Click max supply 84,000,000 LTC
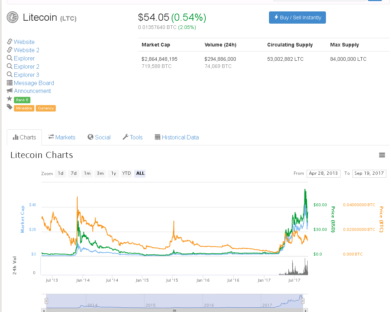The height and width of the screenshot is (312, 391). tap(348, 59)
